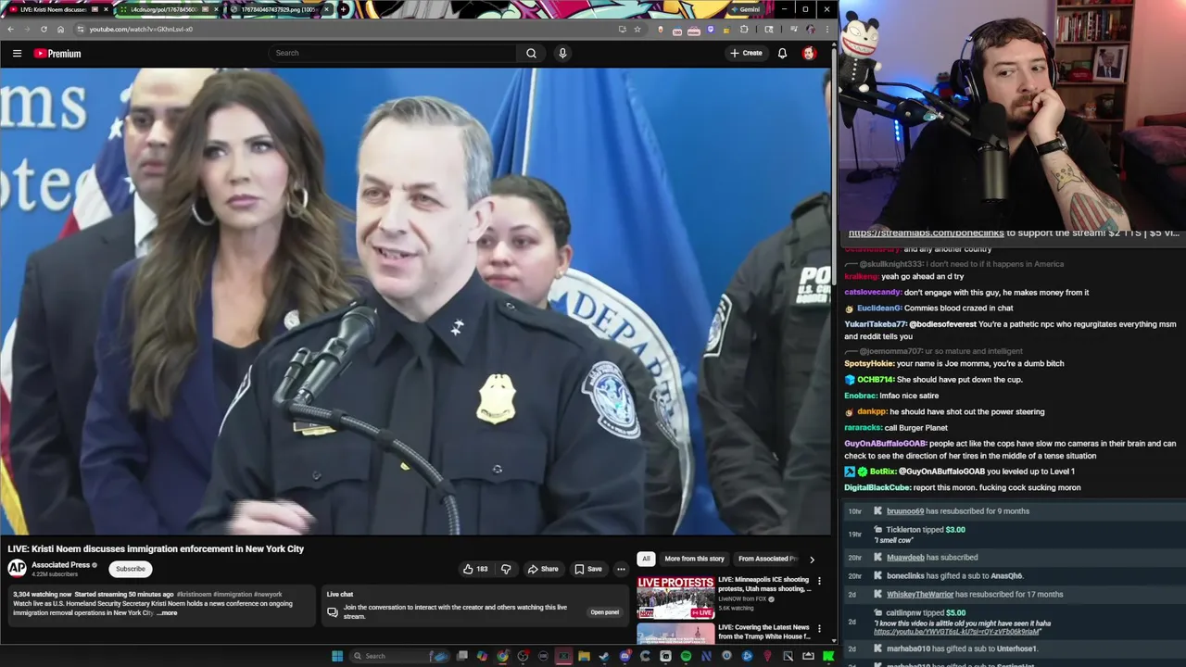Open options for Covering the Latest News video
Screen dimensions: 1186x667
pyautogui.click(x=819, y=629)
